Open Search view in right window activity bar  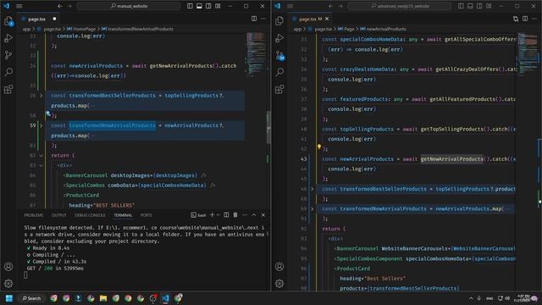pyautogui.click(x=279, y=72)
